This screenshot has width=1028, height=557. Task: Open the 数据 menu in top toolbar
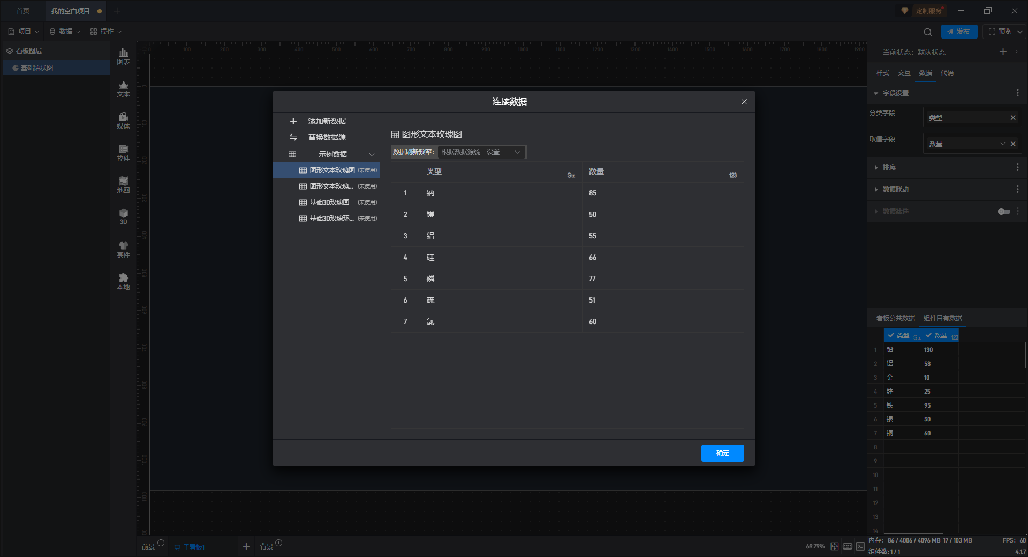(65, 32)
